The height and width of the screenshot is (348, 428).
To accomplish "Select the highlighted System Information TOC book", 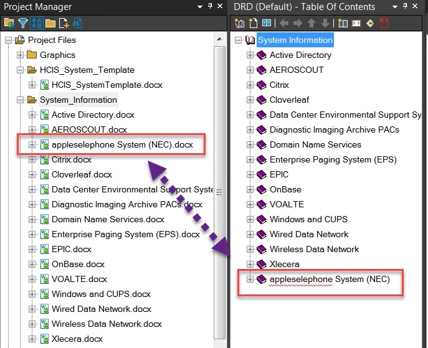I will tap(295, 40).
